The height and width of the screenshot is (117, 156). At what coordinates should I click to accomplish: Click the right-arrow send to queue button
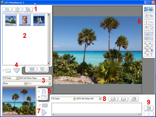coord(44,112)
